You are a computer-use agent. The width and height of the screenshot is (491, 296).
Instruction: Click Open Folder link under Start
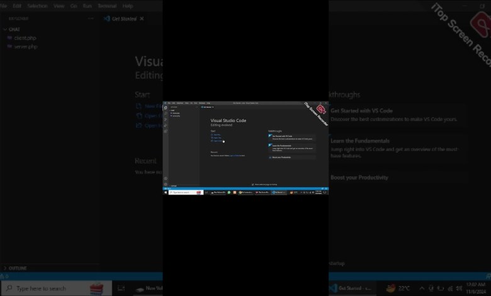(x=217, y=141)
